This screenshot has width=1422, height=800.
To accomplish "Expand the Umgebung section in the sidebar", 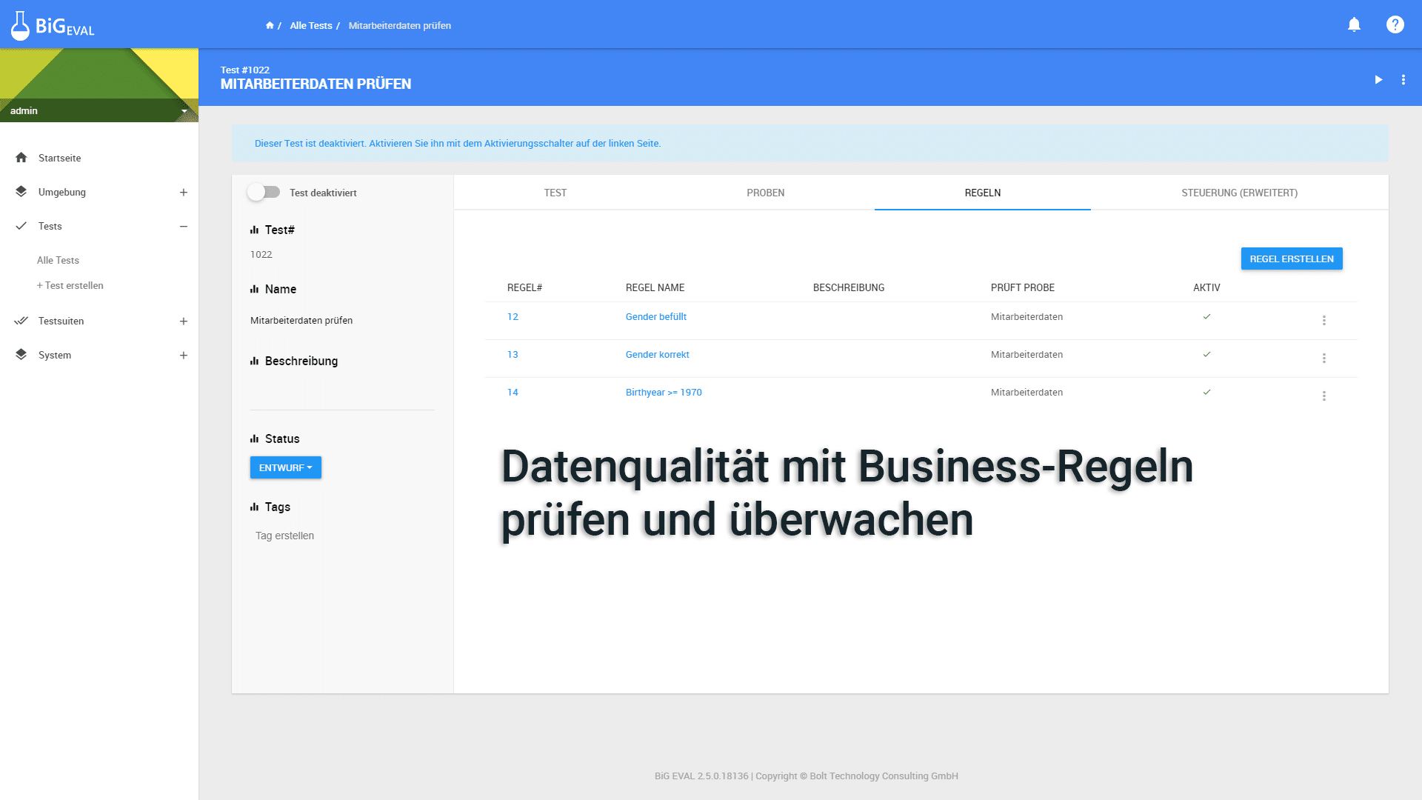I will [183, 192].
